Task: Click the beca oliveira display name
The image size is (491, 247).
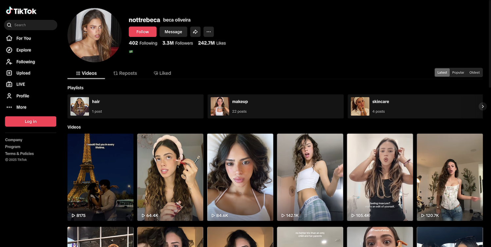Action: 177,20
